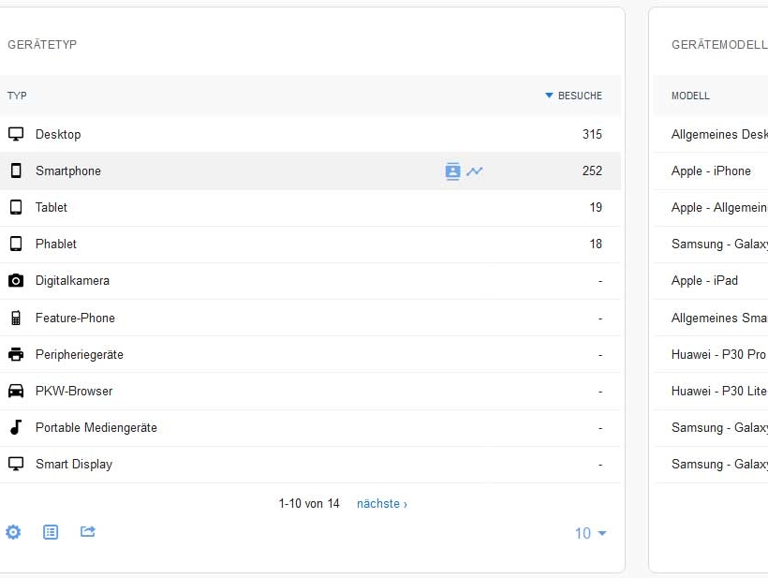768x578 pixels.
Task: Go to next page via nächste link
Action: (x=382, y=504)
